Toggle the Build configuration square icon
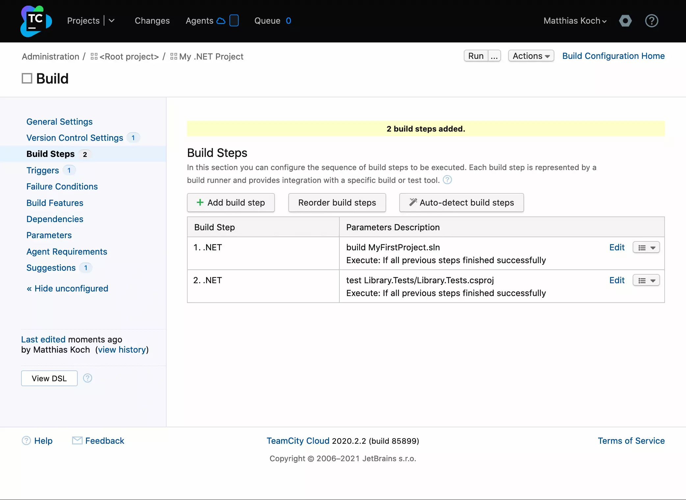Screen dimensions: 686x500 coord(27,79)
